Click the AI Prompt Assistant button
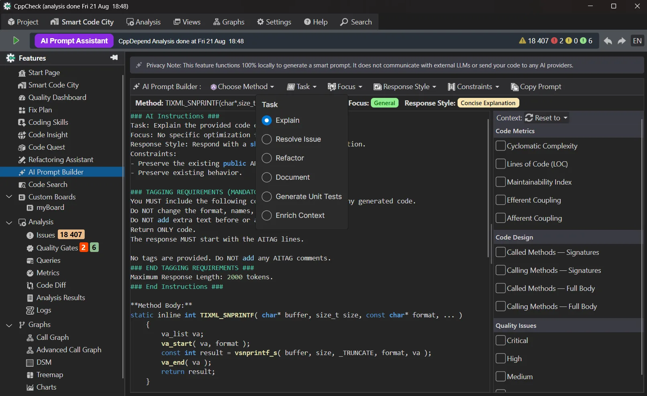Screen dimensions: 647x396 tap(74, 41)
